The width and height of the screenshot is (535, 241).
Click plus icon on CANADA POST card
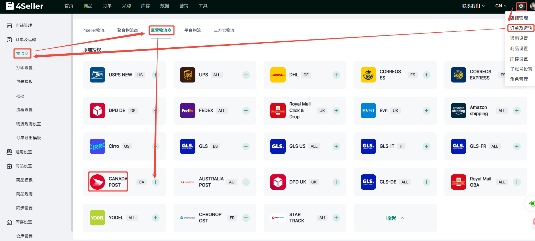coord(156,182)
